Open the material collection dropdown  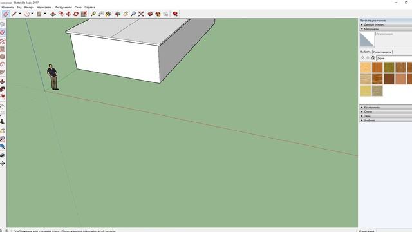tap(394, 58)
